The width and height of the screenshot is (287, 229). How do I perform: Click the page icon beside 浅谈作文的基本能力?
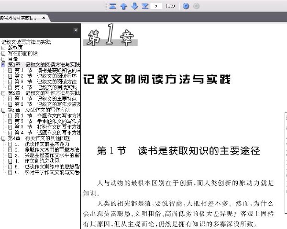(10, 144)
